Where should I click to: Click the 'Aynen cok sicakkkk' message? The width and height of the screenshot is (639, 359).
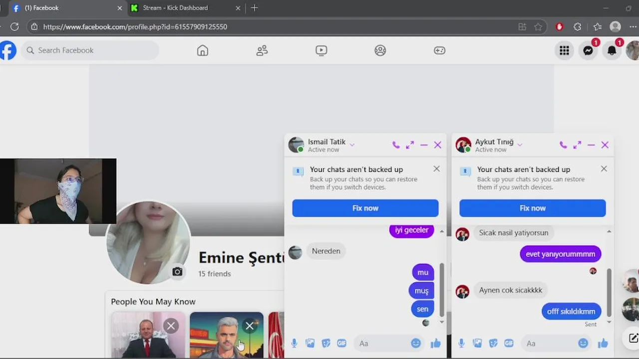pyautogui.click(x=511, y=290)
